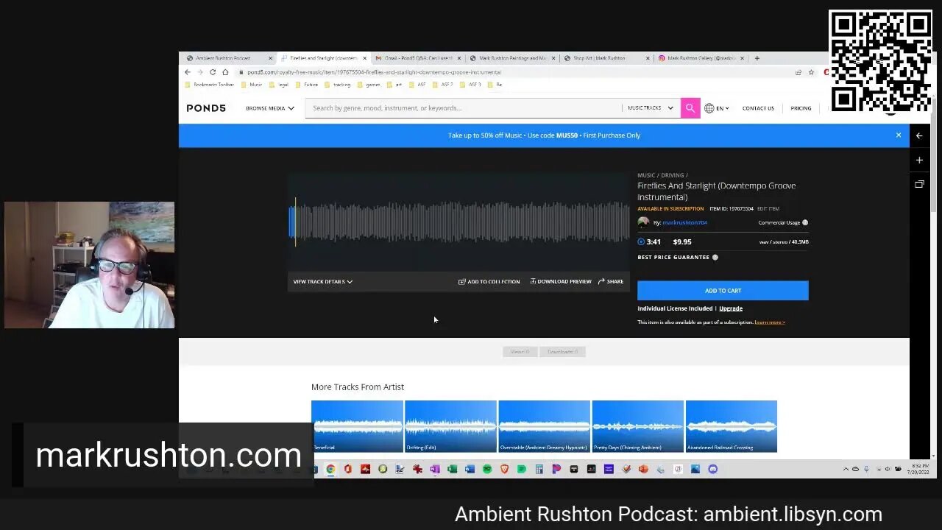Open Brave browser from the taskbar
942x530 pixels.
[504, 469]
